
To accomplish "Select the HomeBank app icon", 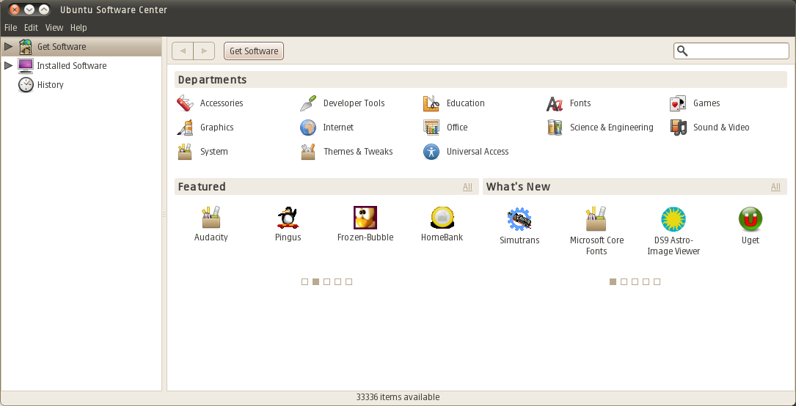I will 442,218.
